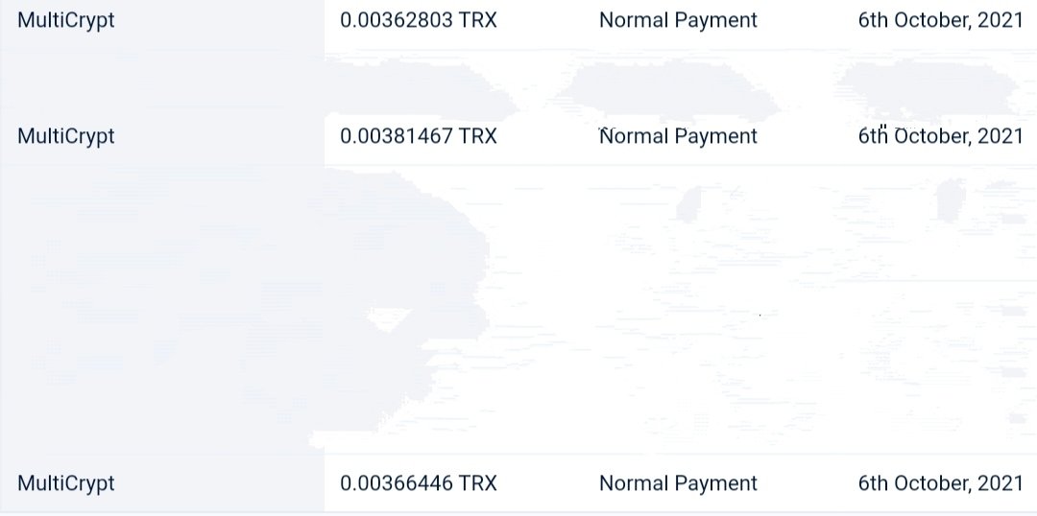
Task: Click Normal Payment in the 0.00381467 row
Action: pos(678,137)
